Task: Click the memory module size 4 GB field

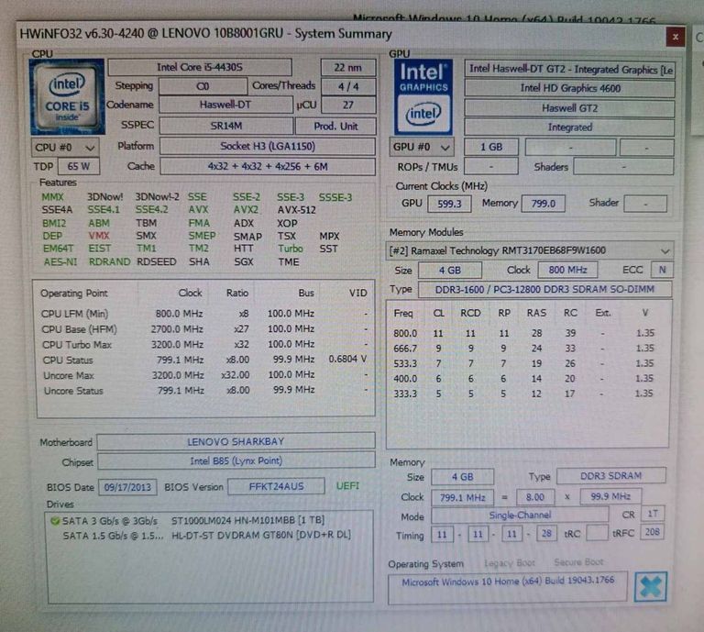Action: (450, 270)
